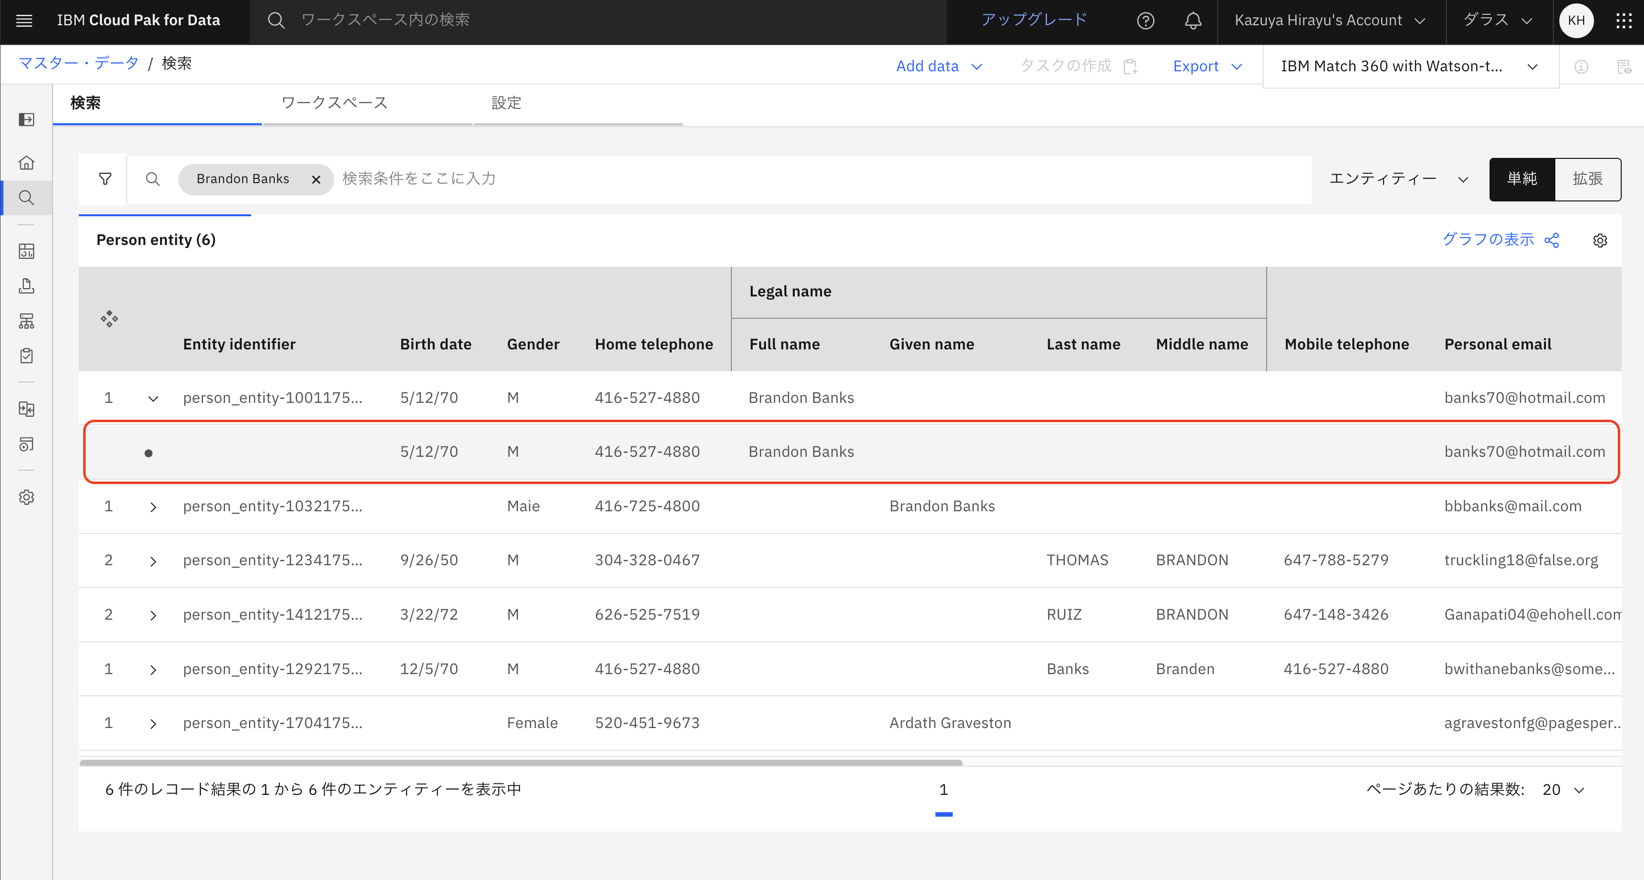Click the filter funnel icon

pos(105,179)
